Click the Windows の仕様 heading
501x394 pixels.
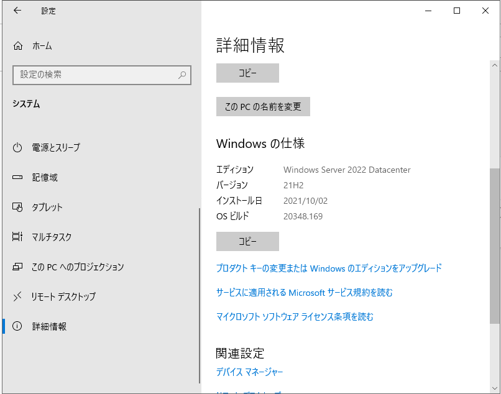pos(260,144)
